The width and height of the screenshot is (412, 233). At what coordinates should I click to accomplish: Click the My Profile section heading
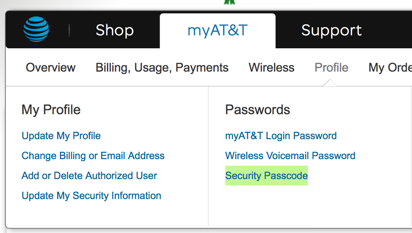tap(51, 110)
